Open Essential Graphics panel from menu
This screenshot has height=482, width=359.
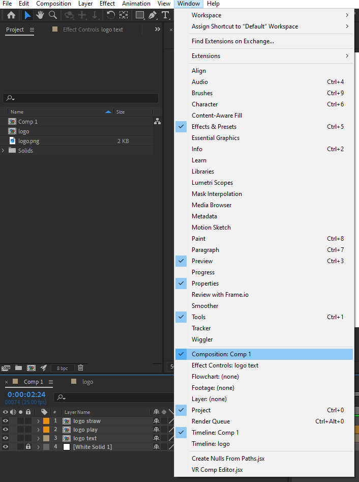pos(264,138)
